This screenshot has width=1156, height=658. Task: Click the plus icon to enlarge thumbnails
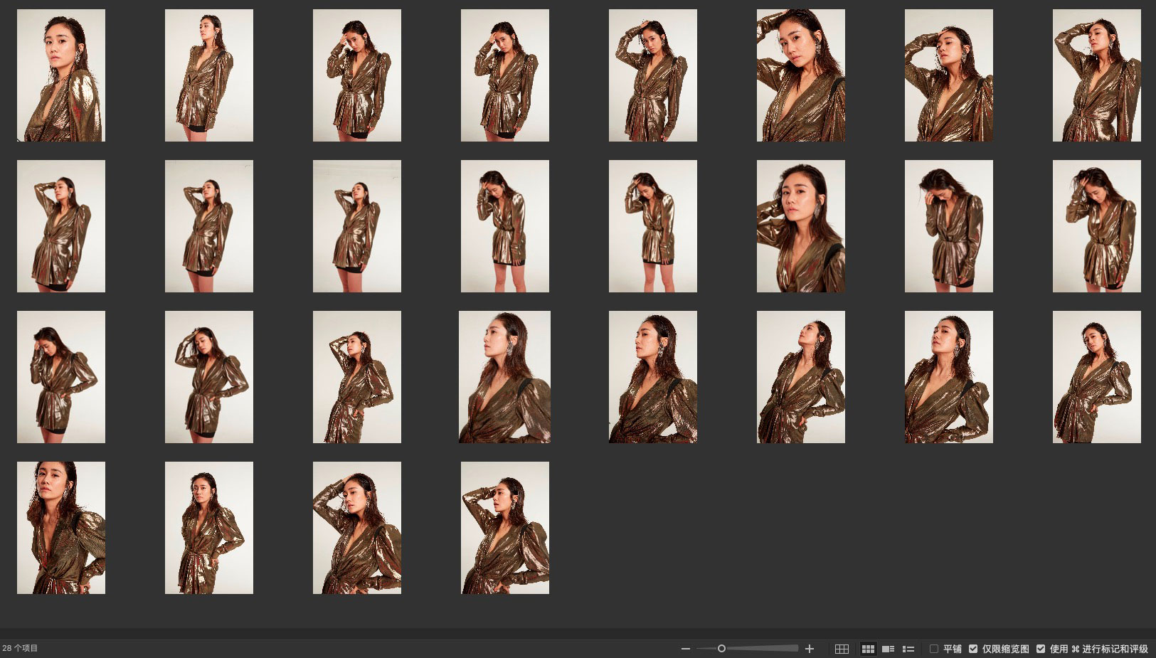(x=809, y=649)
